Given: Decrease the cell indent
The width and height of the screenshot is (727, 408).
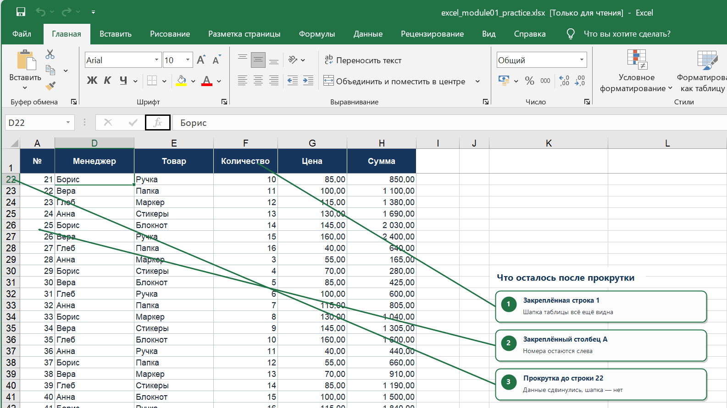Looking at the screenshot, I should tap(292, 81).
